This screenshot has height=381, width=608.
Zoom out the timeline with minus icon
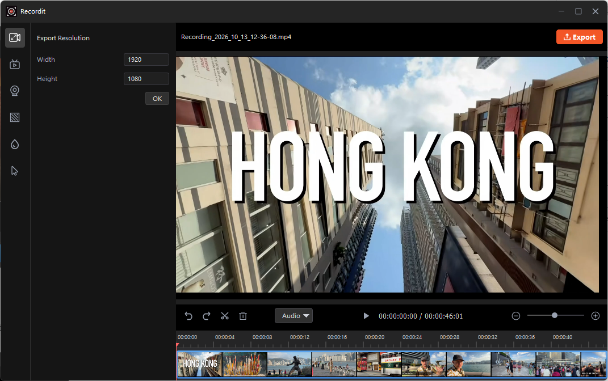(x=515, y=316)
